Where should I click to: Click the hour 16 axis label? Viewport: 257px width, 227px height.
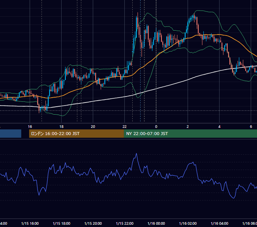point(30,126)
